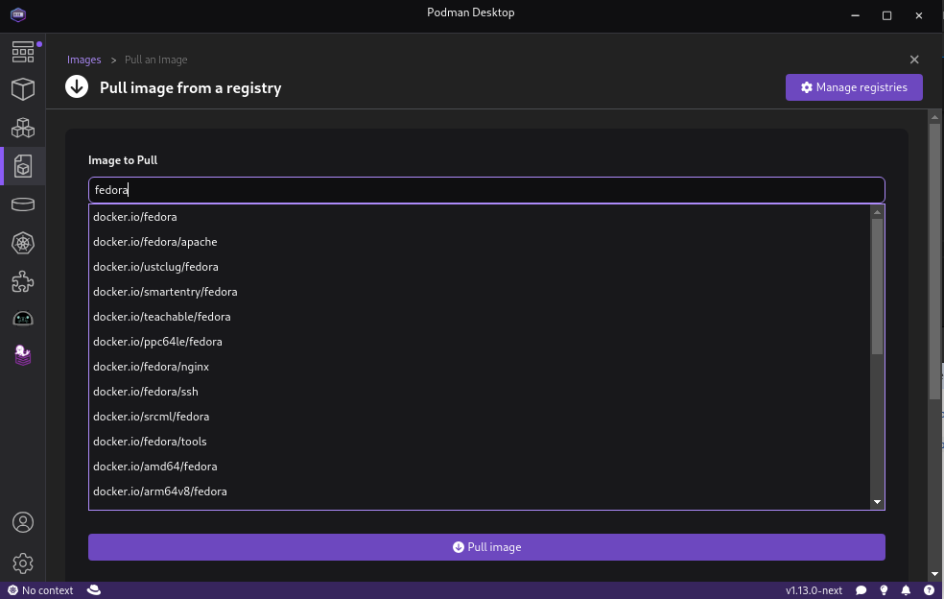Click the lightbulb troubleshooting icon

[x=884, y=590]
